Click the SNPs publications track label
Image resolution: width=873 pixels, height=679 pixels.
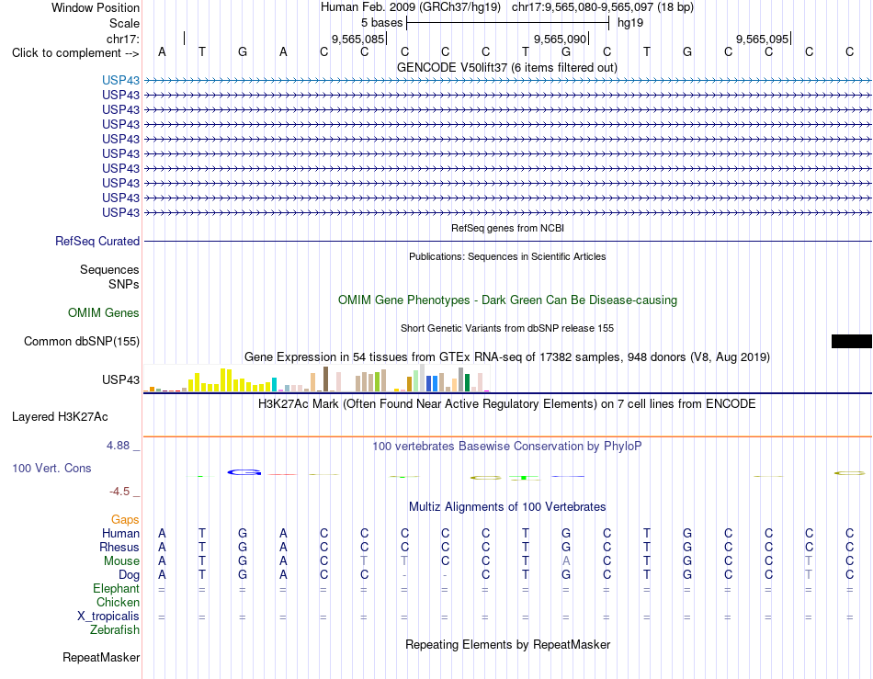124,284
